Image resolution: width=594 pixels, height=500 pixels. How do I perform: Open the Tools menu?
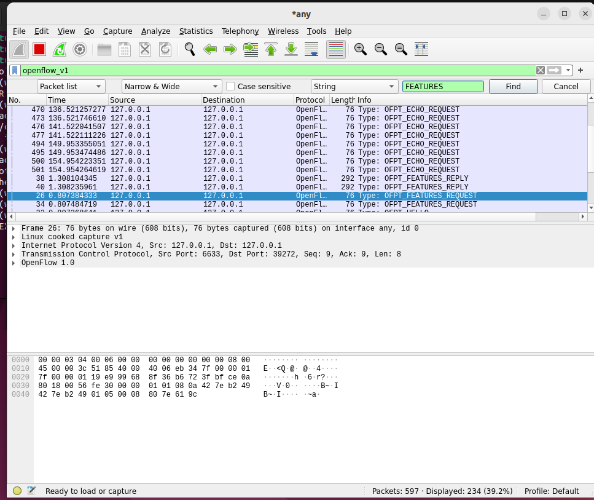click(x=316, y=31)
